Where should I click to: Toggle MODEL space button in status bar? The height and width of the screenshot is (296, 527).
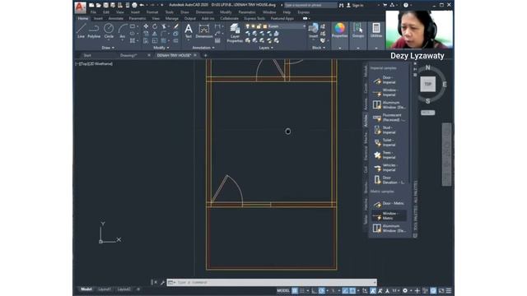pos(283,290)
